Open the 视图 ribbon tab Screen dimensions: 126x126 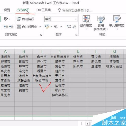(x=7, y=10)
